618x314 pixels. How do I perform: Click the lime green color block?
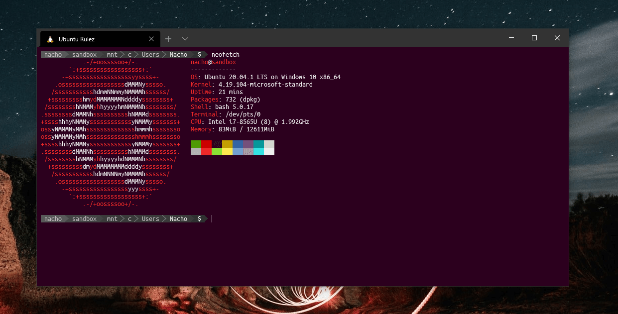pyautogui.click(x=217, y=151)
